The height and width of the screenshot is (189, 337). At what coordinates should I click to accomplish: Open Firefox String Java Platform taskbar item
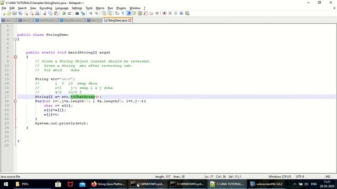coord(108,184)
